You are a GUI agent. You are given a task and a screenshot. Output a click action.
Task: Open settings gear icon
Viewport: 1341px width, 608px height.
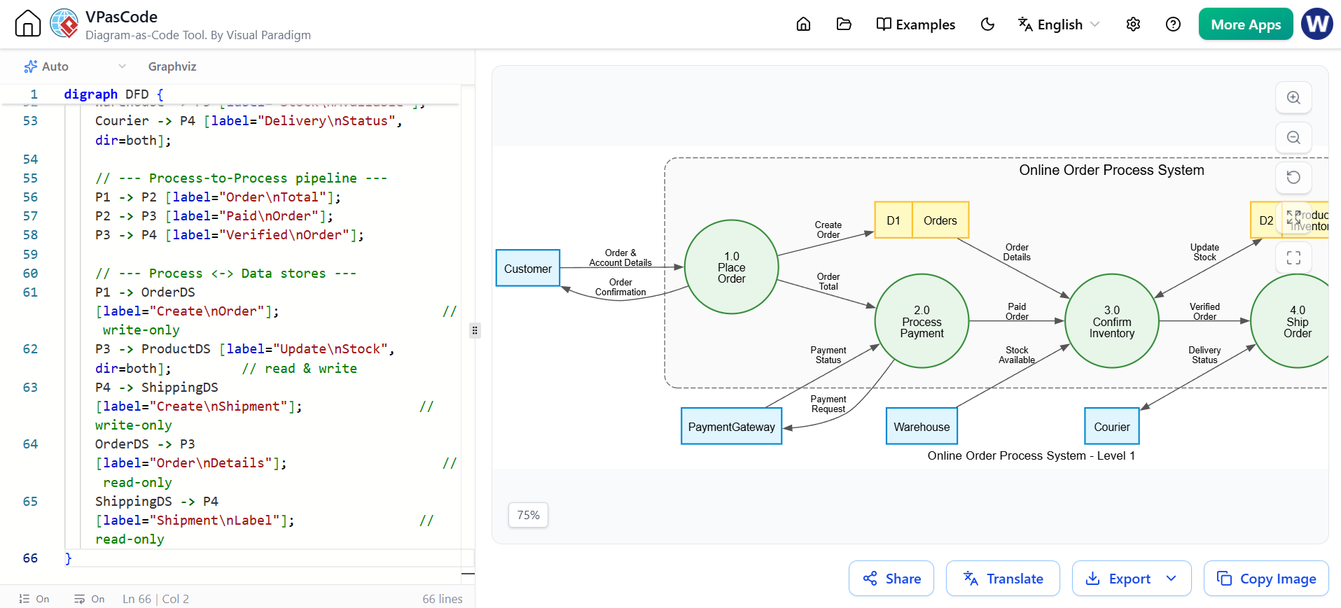1133,24
